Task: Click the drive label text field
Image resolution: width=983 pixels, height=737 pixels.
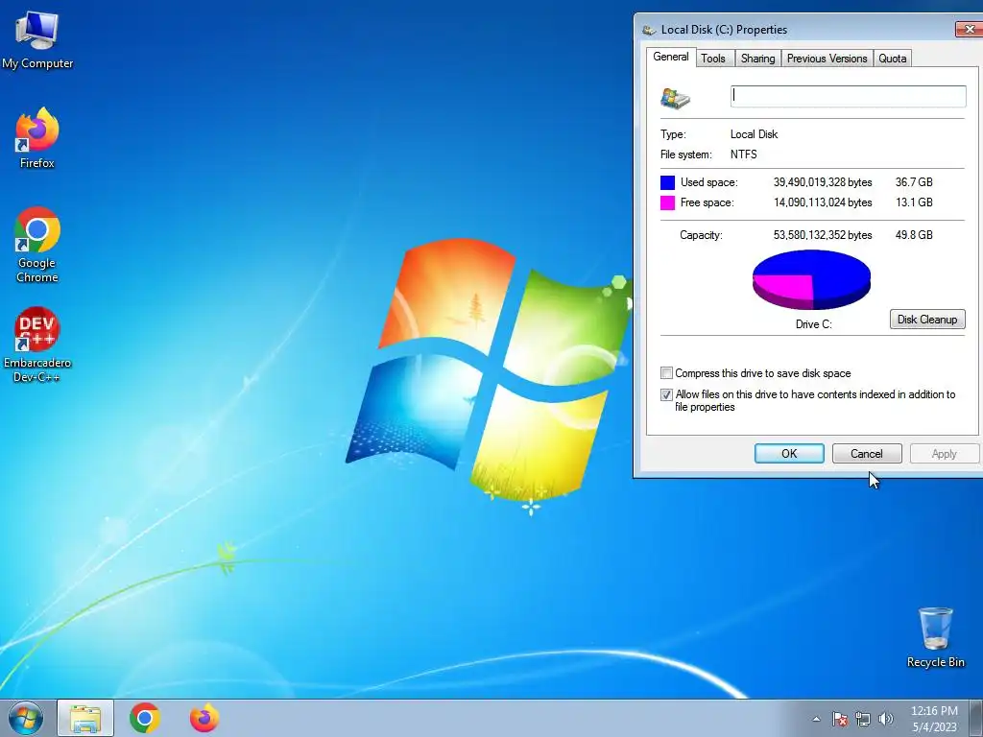Action: pyautogui.click(x=849, y=96)
